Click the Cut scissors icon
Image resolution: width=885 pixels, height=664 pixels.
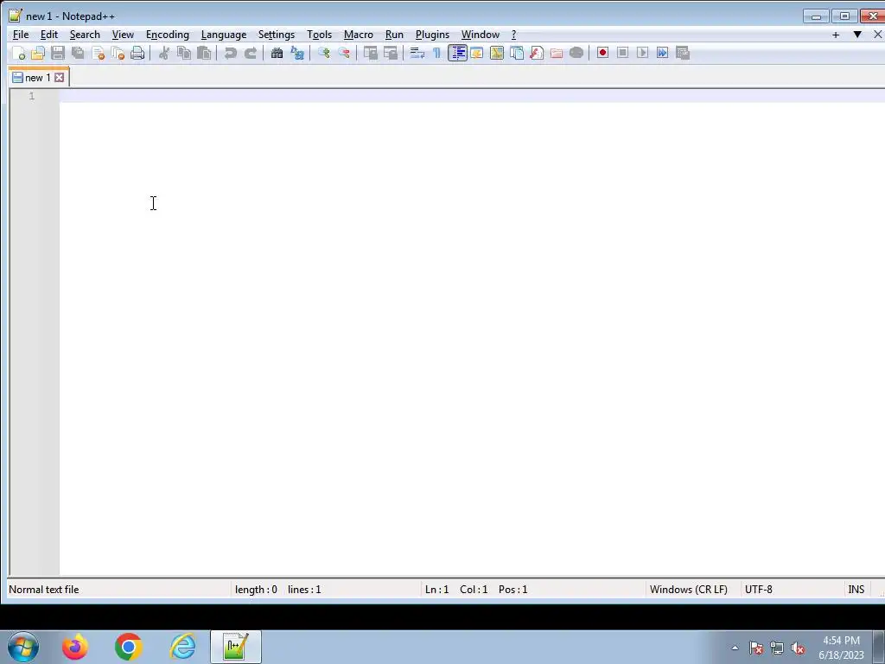point(164,53)
